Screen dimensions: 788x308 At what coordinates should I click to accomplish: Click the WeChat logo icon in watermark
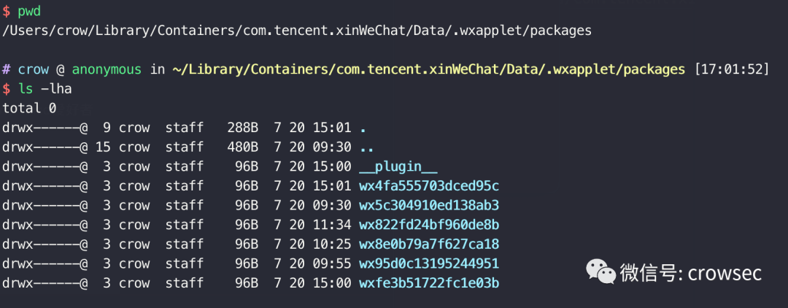pos(600,272)
